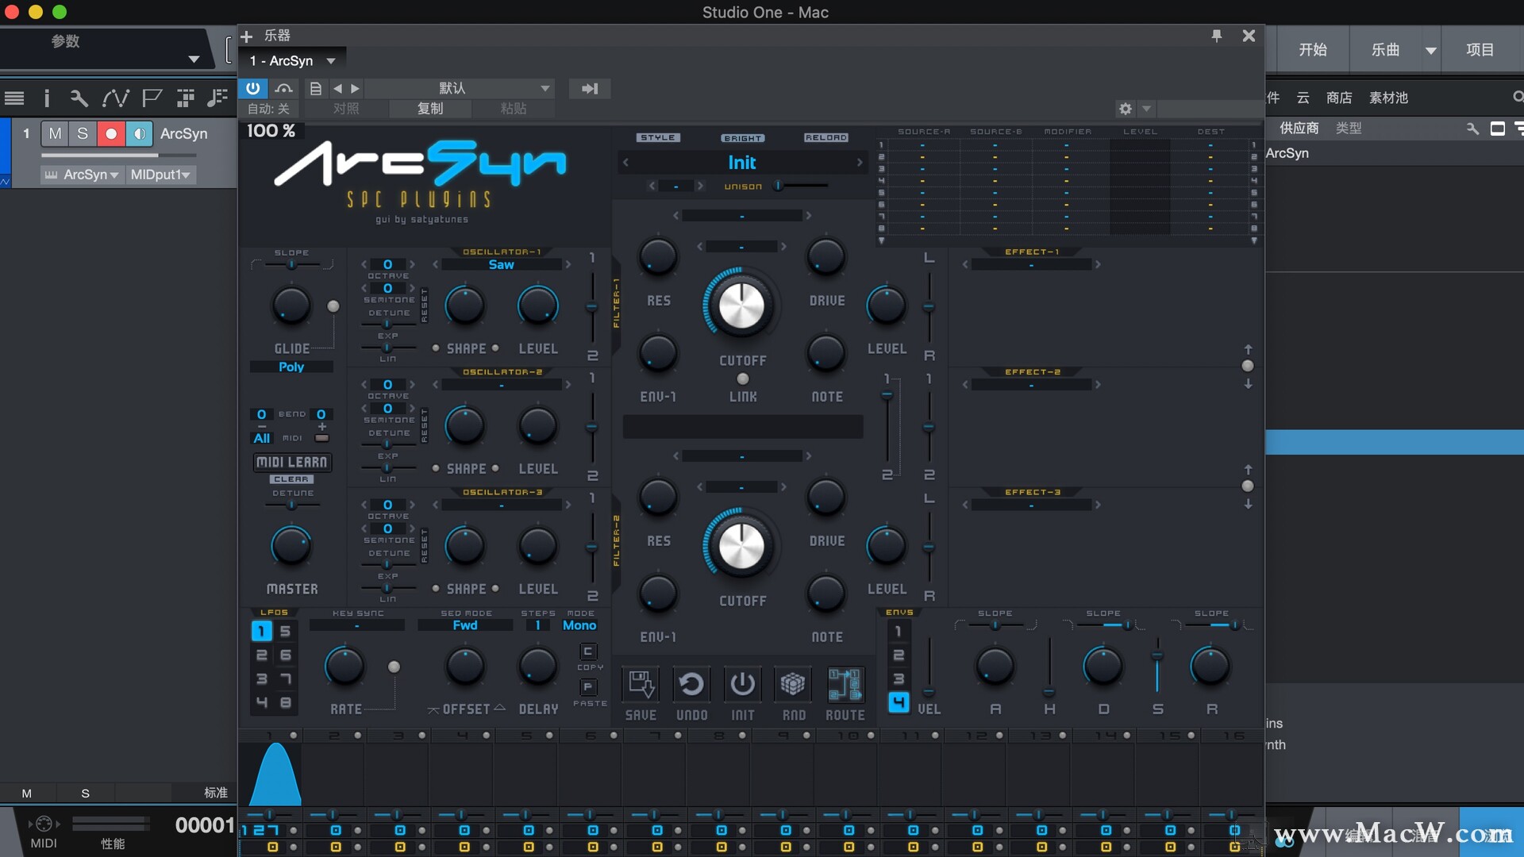This screenshot has height=857, width=1524.
Task: Click the 复制 copy button
Action: click(x=430, y=109)
